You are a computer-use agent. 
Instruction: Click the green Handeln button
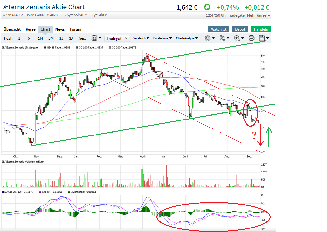point(261,29)
